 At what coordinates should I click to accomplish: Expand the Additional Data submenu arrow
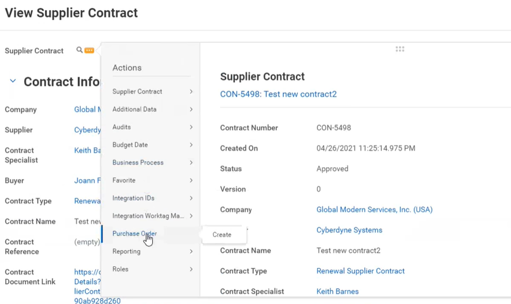(x=191, y=110)
